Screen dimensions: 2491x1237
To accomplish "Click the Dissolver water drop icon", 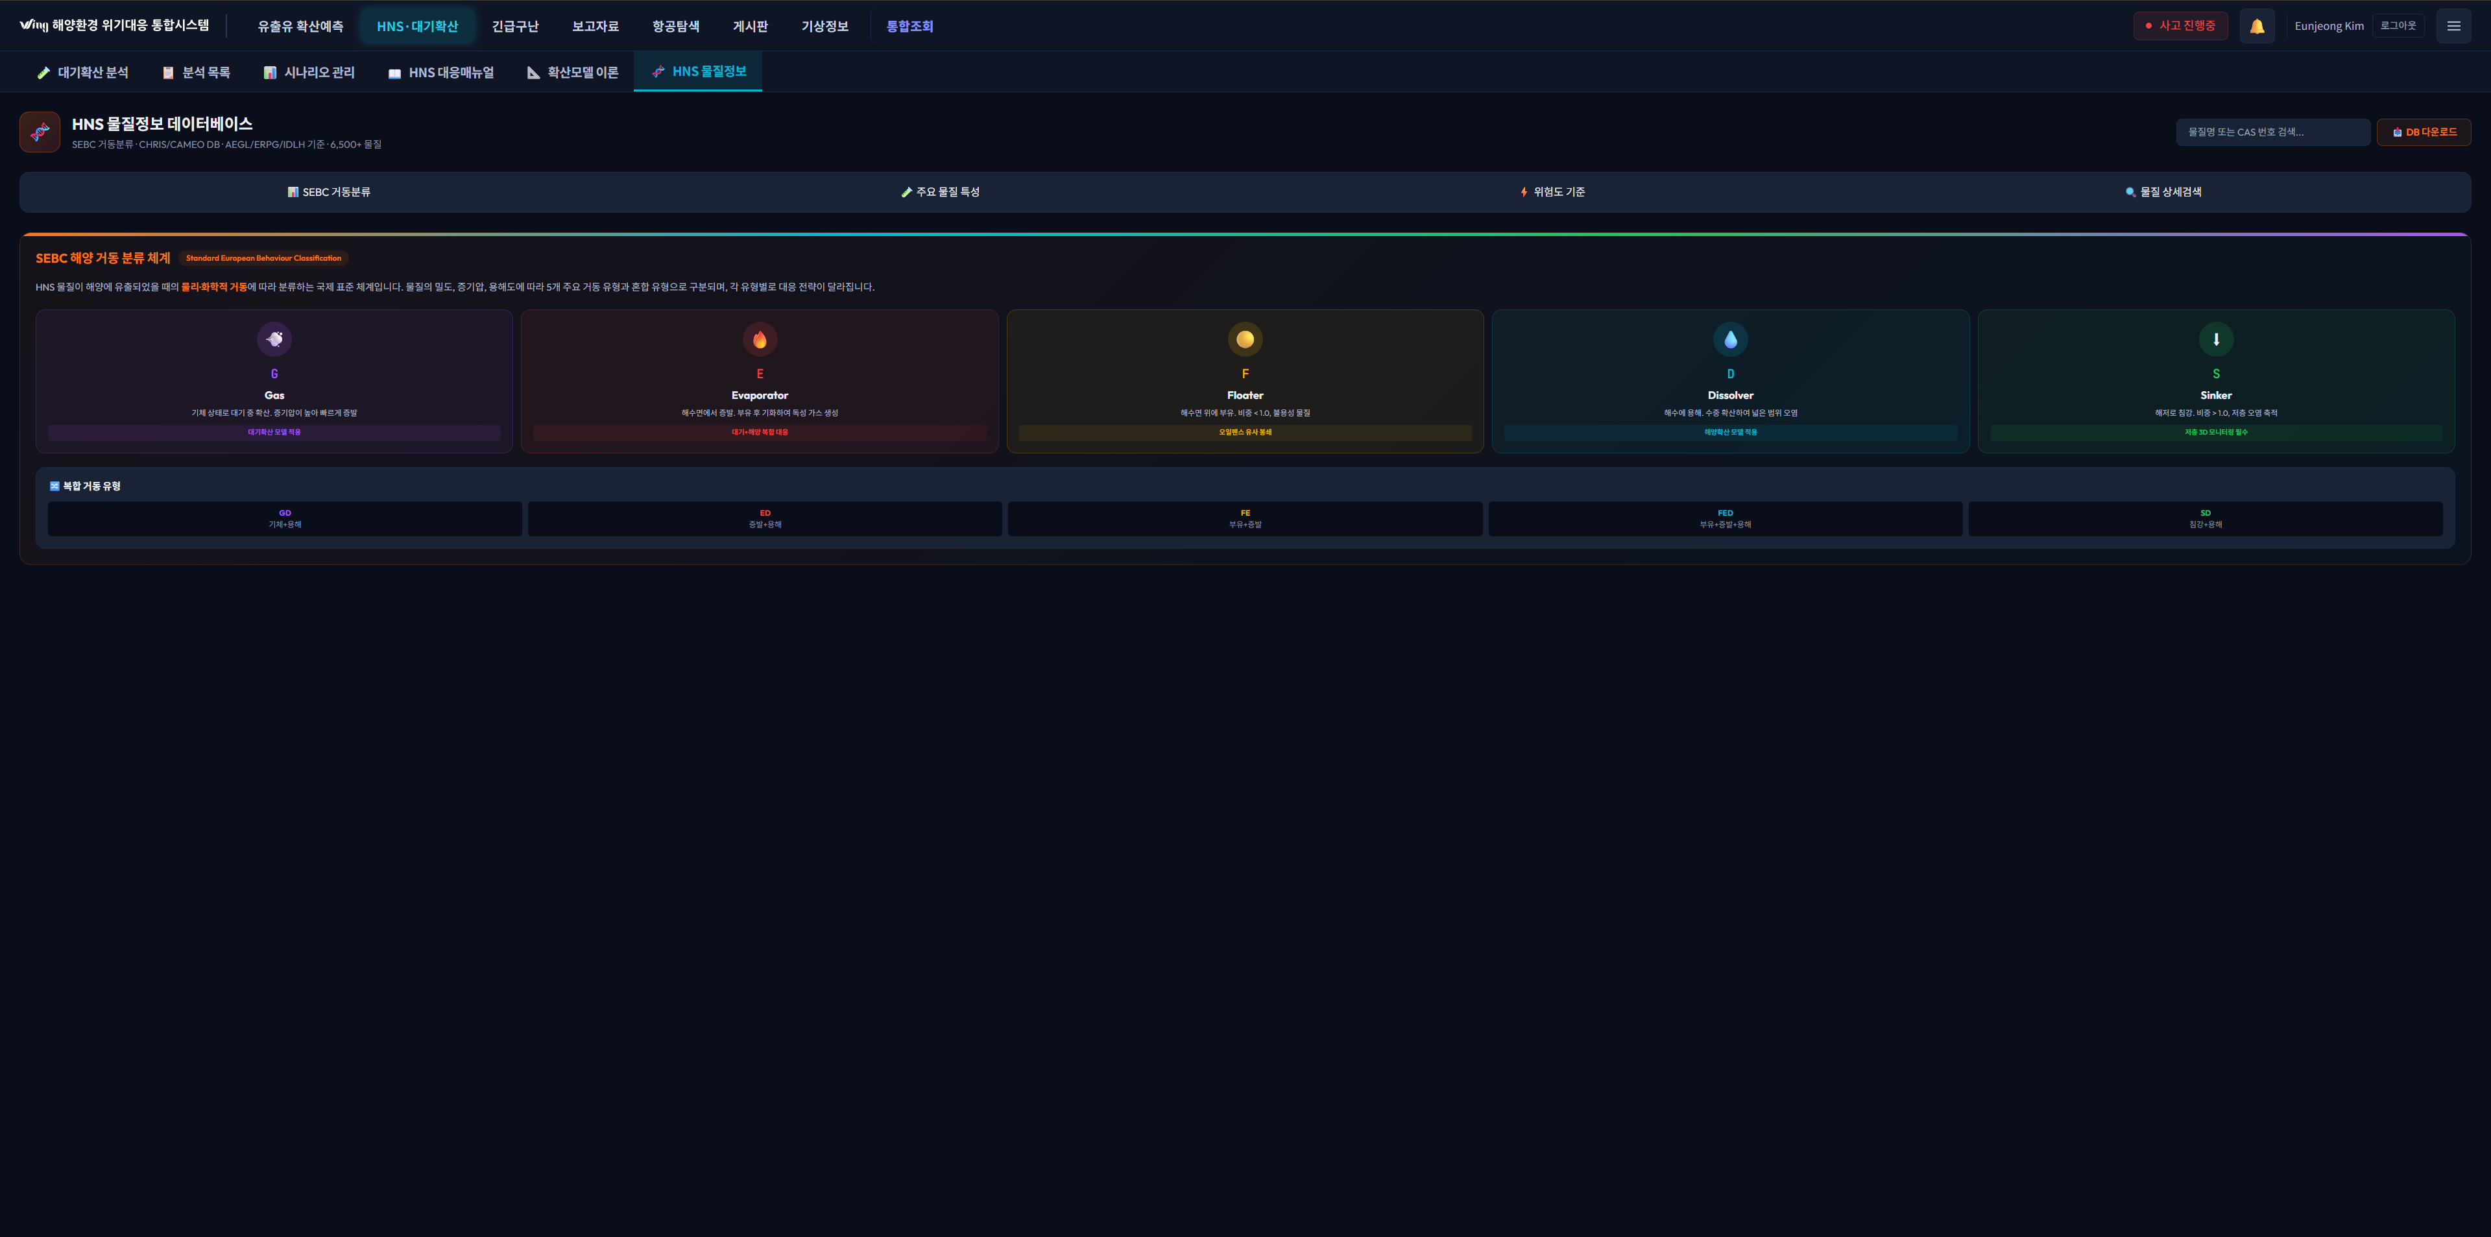I will coord(1730,339).
